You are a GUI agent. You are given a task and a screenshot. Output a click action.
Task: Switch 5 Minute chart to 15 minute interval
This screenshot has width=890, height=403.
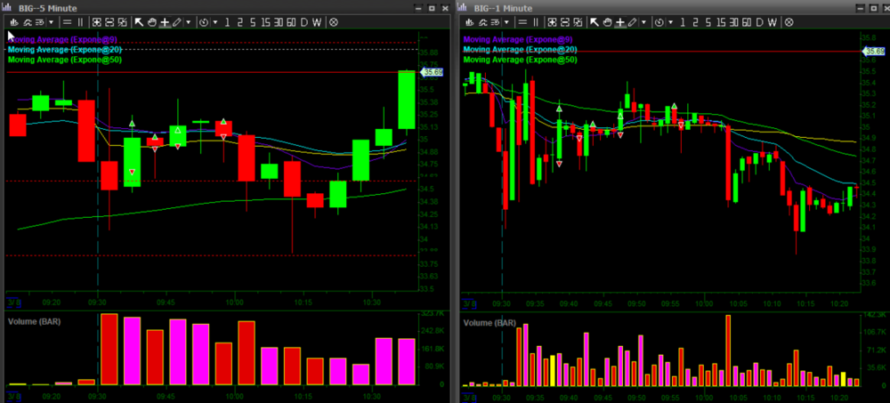click(x=263, y=21)
